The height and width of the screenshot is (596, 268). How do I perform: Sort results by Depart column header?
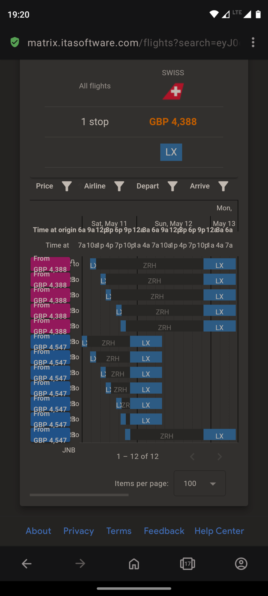148,186
